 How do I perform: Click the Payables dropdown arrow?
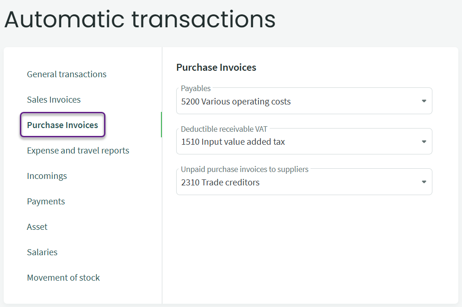pos(424,101)
